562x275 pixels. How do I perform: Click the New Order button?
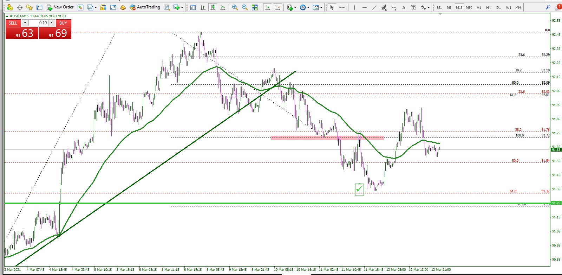click(60, 7)
